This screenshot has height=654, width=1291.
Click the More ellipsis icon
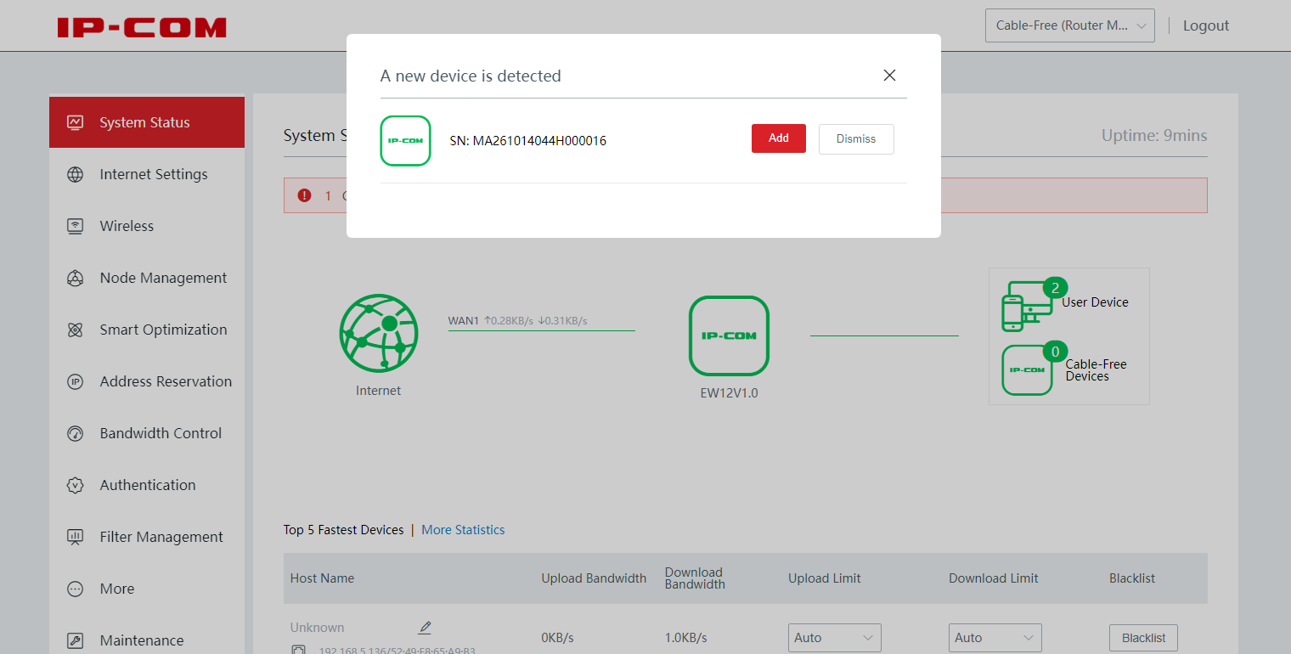point(75,589)
